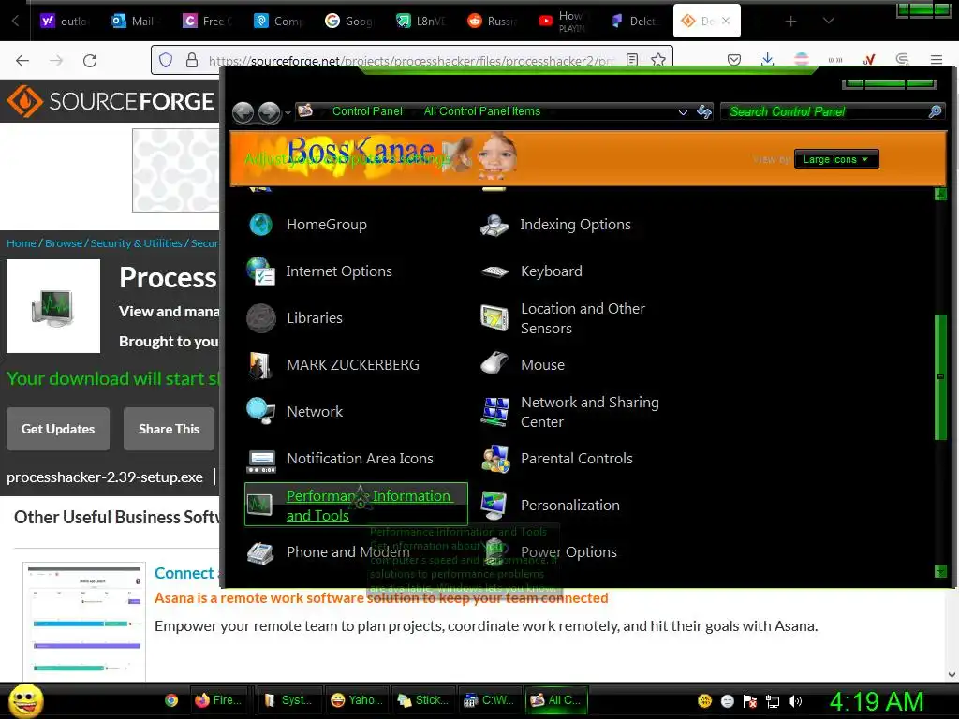Open recent pages dropdown next to forward arrow
The image size is (959, 719).
(x=288, y=113)
